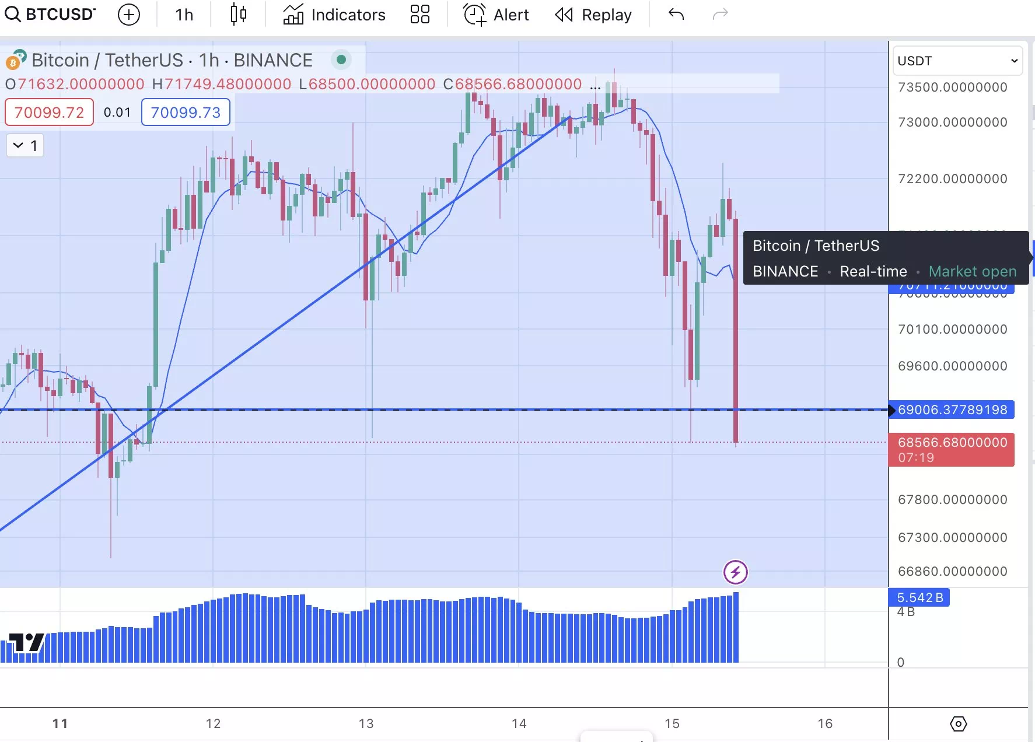The width and height of the screenshot is (1035, 742).
Task: Undo the last chart action
Action: point(676,14)
